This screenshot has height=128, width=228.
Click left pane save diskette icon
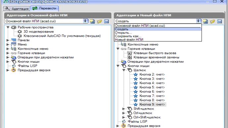[x=107, y=21]
